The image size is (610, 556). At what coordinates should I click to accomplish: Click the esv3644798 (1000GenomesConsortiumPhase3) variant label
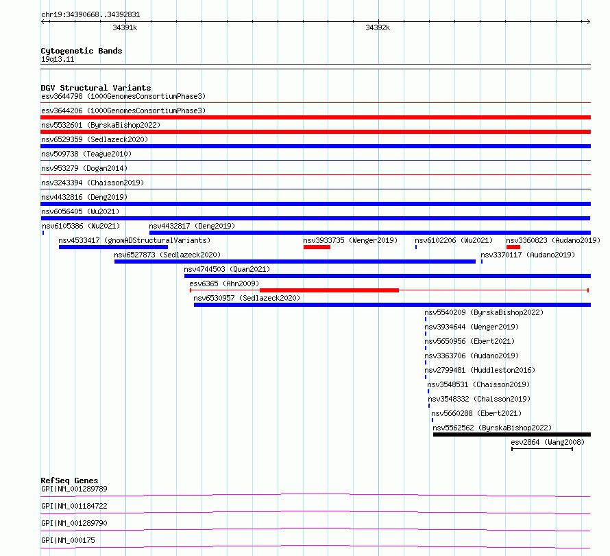pos(123,96)
